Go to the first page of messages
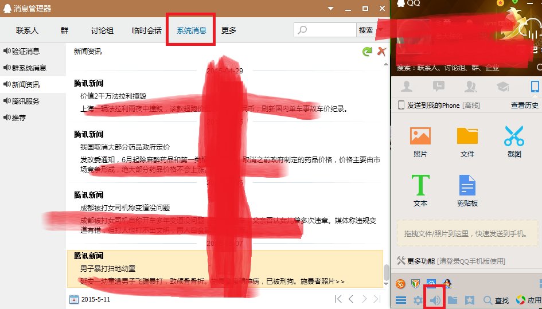The width and height of the screenshot is (542, 309). (338, 299)
